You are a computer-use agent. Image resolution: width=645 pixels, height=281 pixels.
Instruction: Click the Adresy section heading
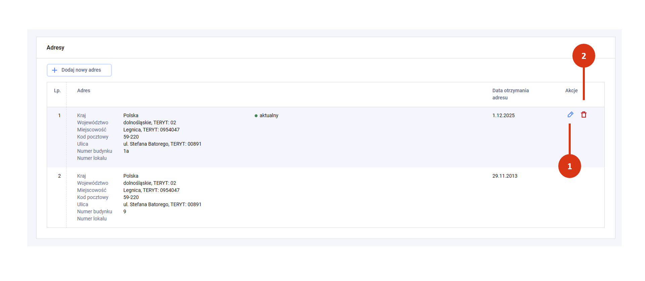point(55,48)
